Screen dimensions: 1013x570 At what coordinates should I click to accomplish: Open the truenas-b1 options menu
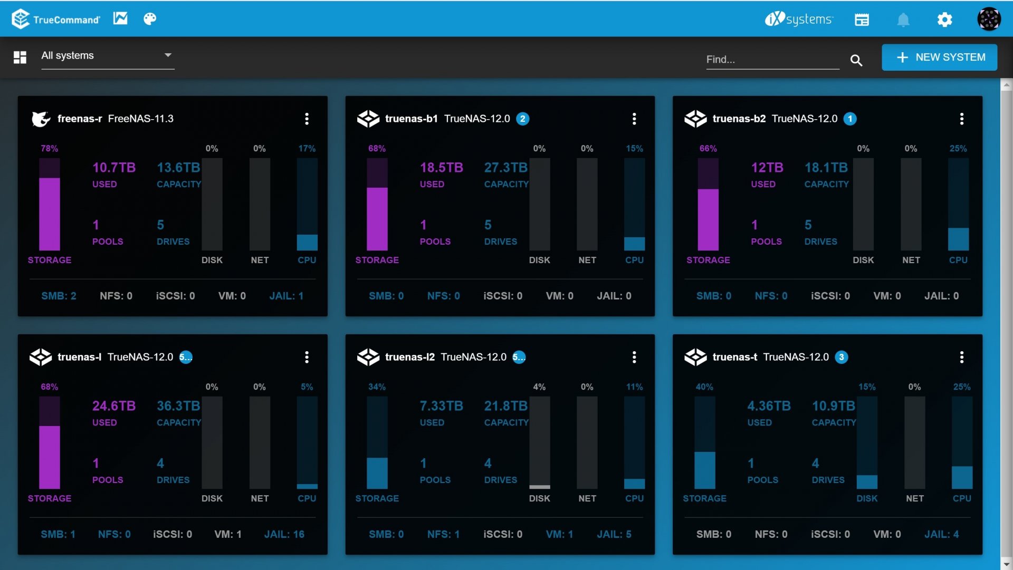(x=634, y=119)
